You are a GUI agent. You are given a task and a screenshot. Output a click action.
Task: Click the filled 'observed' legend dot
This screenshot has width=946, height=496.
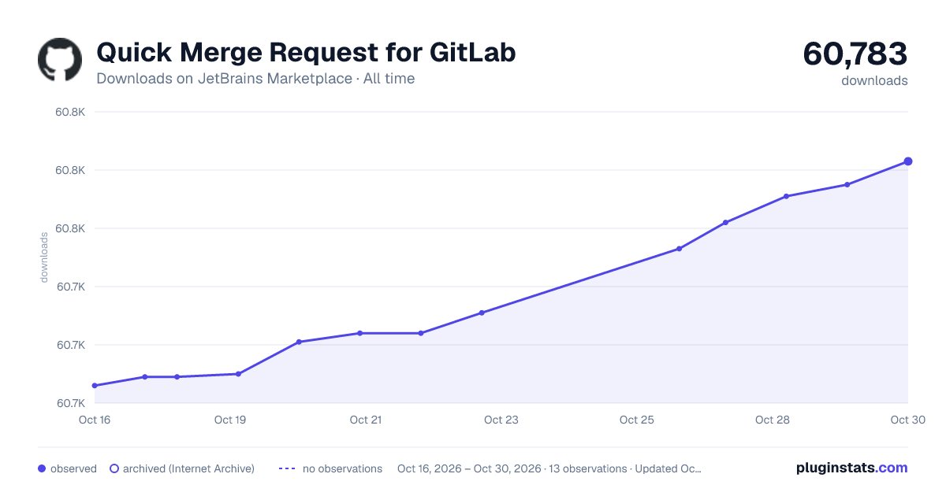pos(42,468)
